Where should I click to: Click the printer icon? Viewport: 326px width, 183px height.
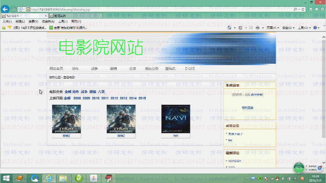tap(257, 27)
